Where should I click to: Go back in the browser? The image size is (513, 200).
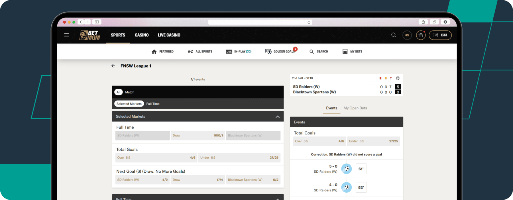[81, 22]
